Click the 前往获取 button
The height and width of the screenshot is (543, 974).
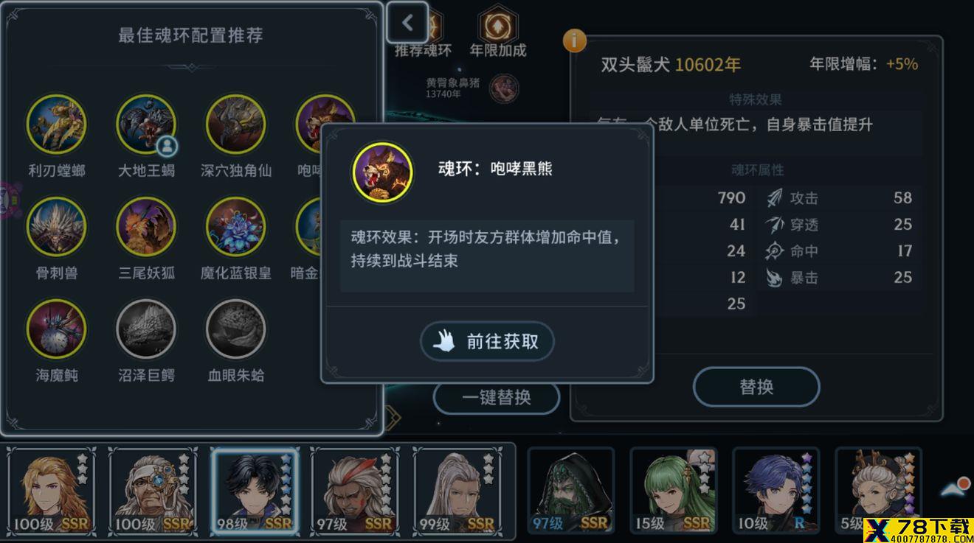pyautogui.click(x=487, y=341)
